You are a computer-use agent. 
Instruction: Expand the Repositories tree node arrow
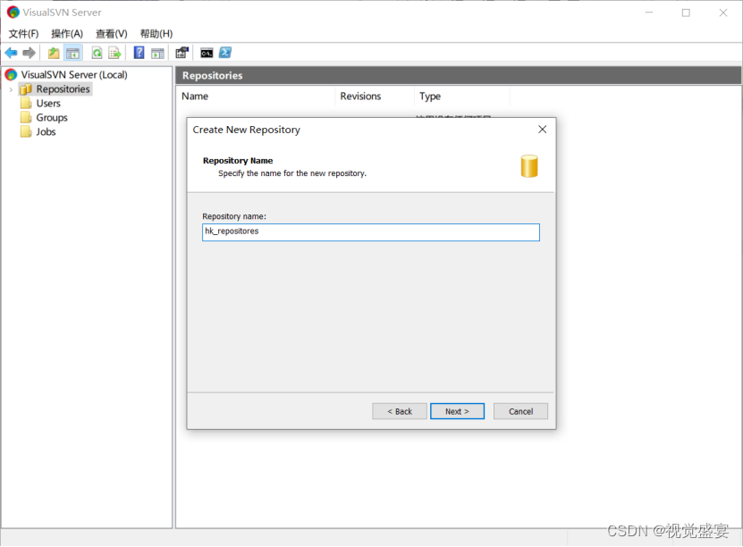tap(11, 89)
